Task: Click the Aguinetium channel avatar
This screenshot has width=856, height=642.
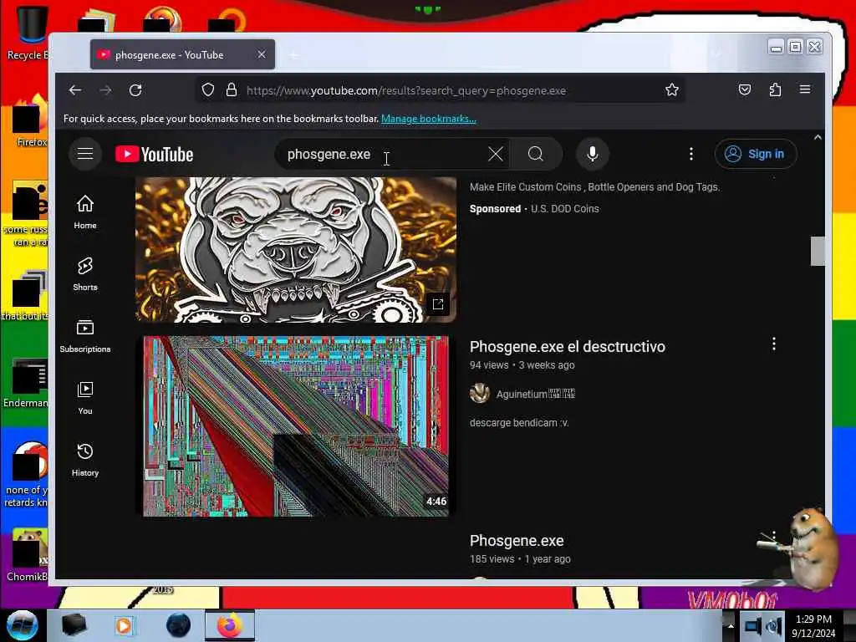Action: tap(480, 393)
